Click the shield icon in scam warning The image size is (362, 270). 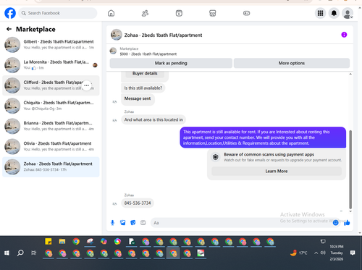pyautogui.click(x=216, y=157)
